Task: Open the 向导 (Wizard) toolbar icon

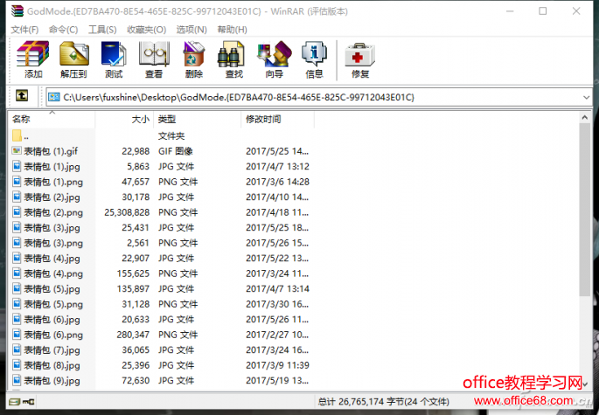Action: [x=275, y=54]
